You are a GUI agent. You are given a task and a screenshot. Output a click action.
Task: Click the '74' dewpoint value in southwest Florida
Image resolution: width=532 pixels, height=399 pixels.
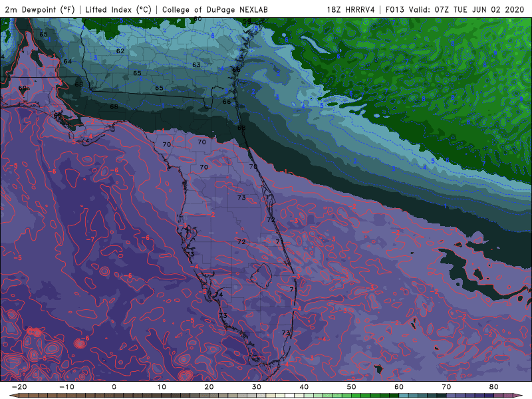pyautogui.click(x=219, y=294)
